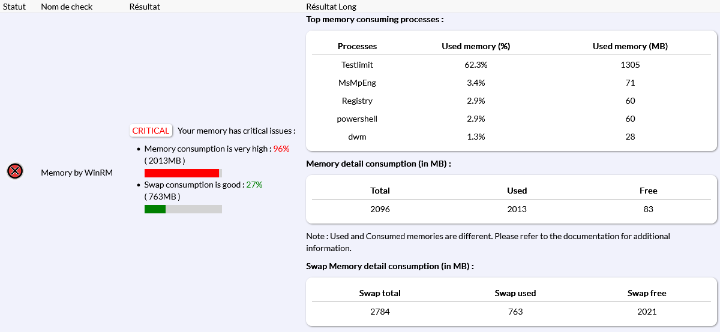The image size is (720, 332).
Task: Click the green swap consumption bar
Action: [155, 209]
